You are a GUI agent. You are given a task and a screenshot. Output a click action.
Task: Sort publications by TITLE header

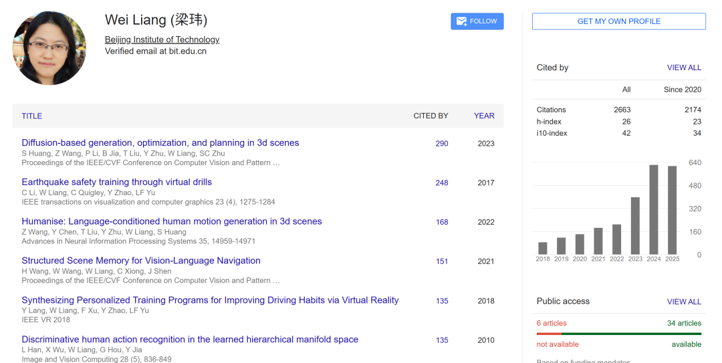click(x=31, y=116)
